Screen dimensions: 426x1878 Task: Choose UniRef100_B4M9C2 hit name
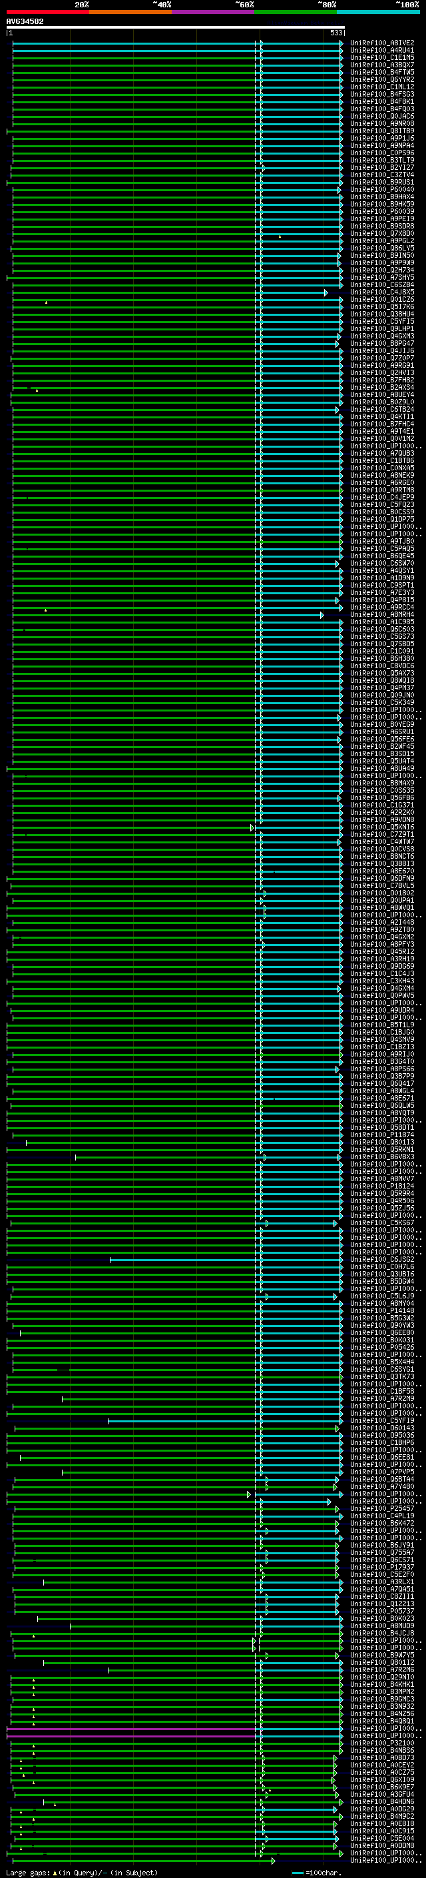(382, 1816)
